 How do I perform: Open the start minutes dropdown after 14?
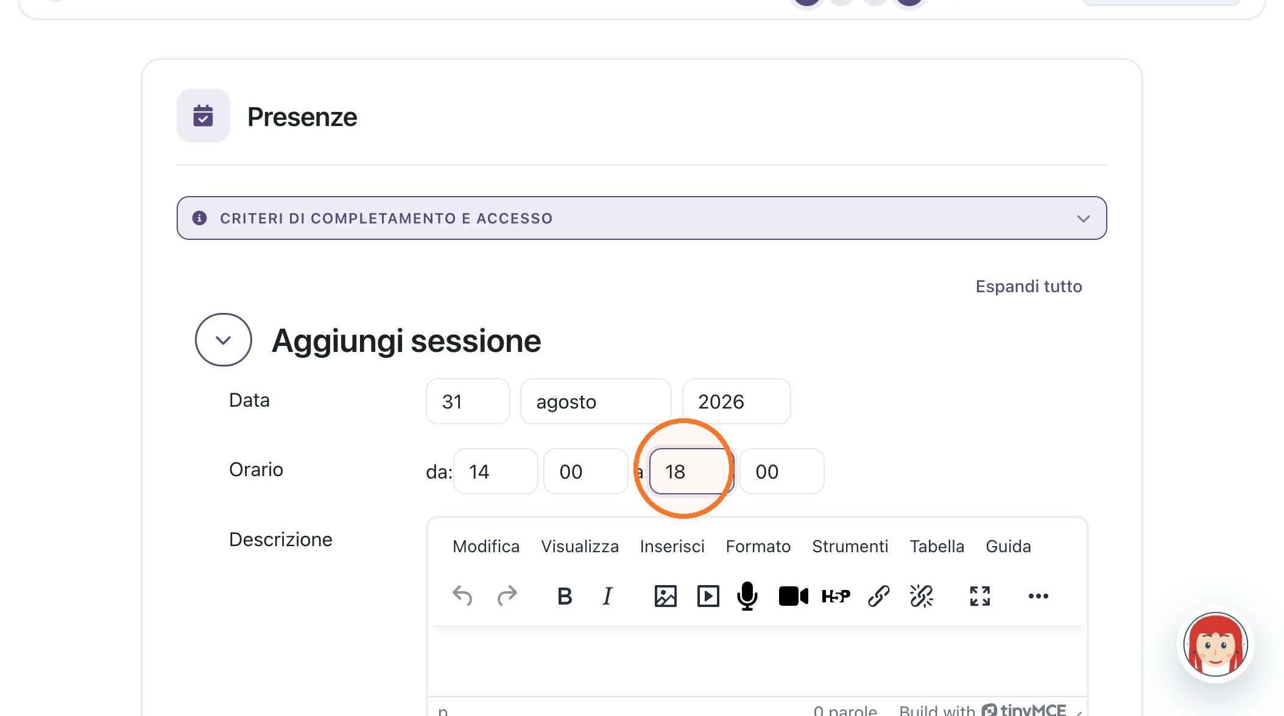pyautogui.click(x=586, y=471)
